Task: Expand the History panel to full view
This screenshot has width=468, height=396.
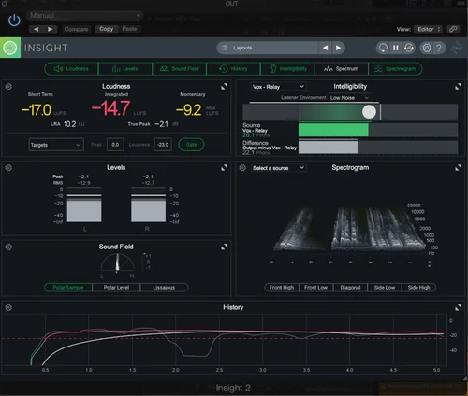Action: pos(458,307)
